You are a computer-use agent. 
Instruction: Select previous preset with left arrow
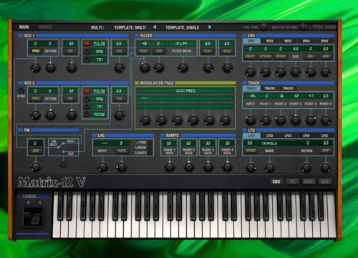coord(155,27)
